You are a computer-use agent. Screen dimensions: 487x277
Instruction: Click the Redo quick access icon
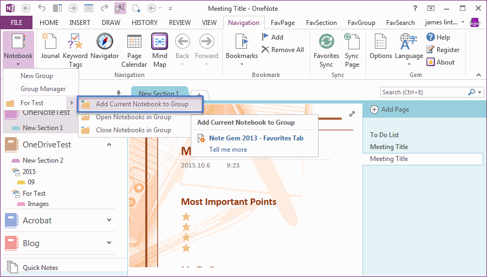(105, 8)
